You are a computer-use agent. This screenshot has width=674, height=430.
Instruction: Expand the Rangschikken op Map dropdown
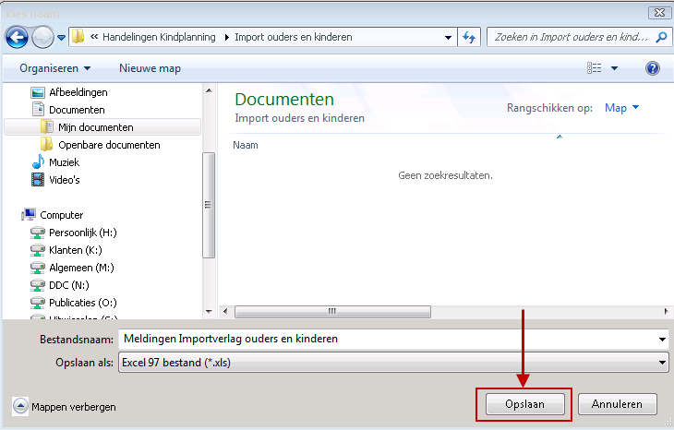click(621, 108)
